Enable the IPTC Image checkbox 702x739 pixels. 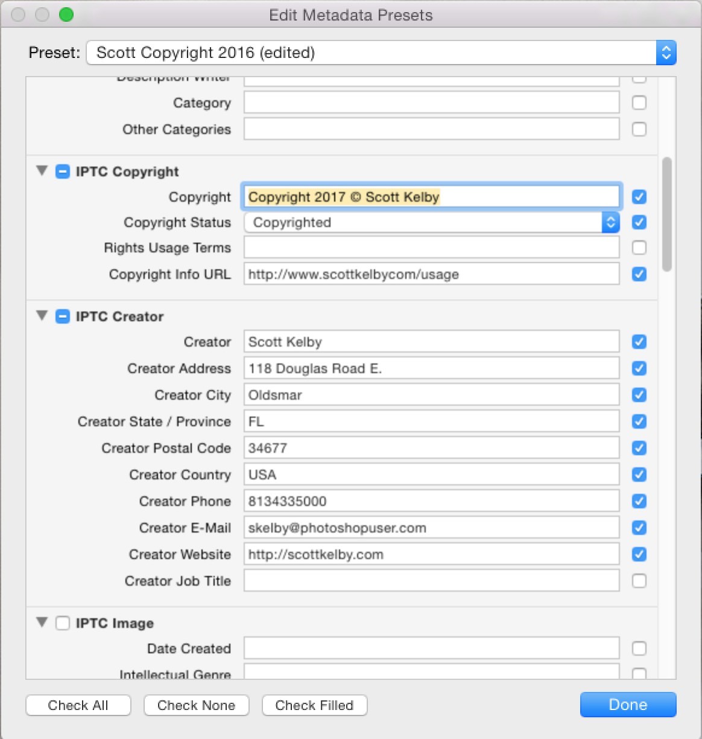coord(63,623)
